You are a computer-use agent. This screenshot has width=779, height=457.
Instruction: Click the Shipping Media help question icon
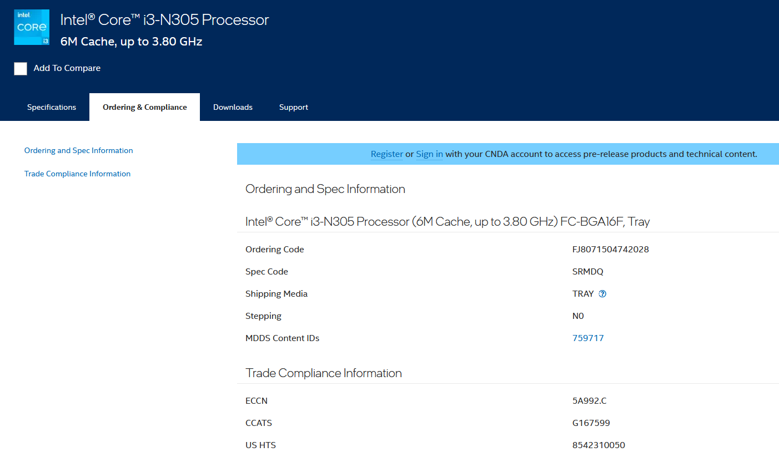click(602, 294)
